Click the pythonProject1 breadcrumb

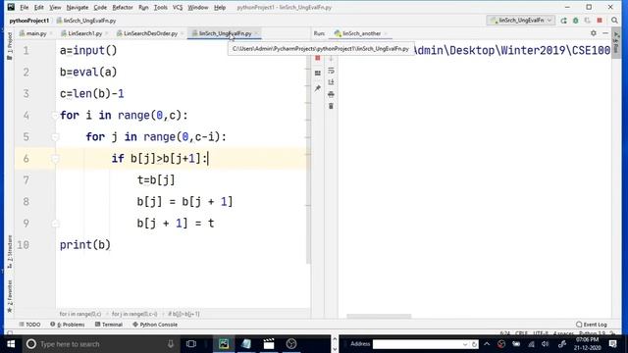pos(28,21)
